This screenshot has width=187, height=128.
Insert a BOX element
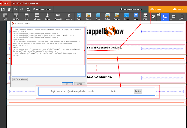point(5,17)
